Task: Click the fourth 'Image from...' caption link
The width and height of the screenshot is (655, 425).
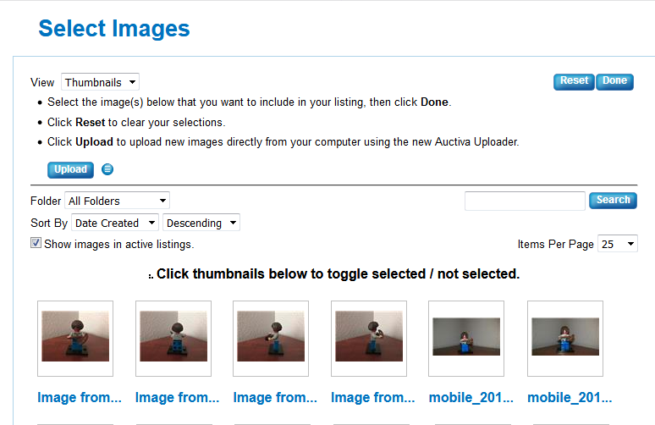Action: 373,397
